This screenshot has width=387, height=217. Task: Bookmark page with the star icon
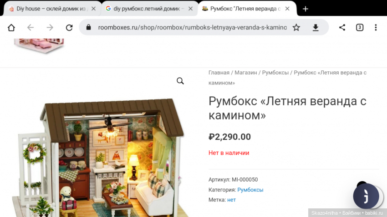(296, 28)
